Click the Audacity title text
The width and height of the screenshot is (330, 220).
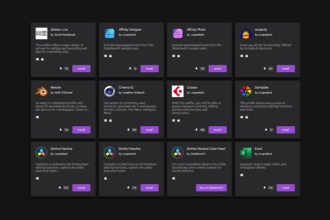261,30
